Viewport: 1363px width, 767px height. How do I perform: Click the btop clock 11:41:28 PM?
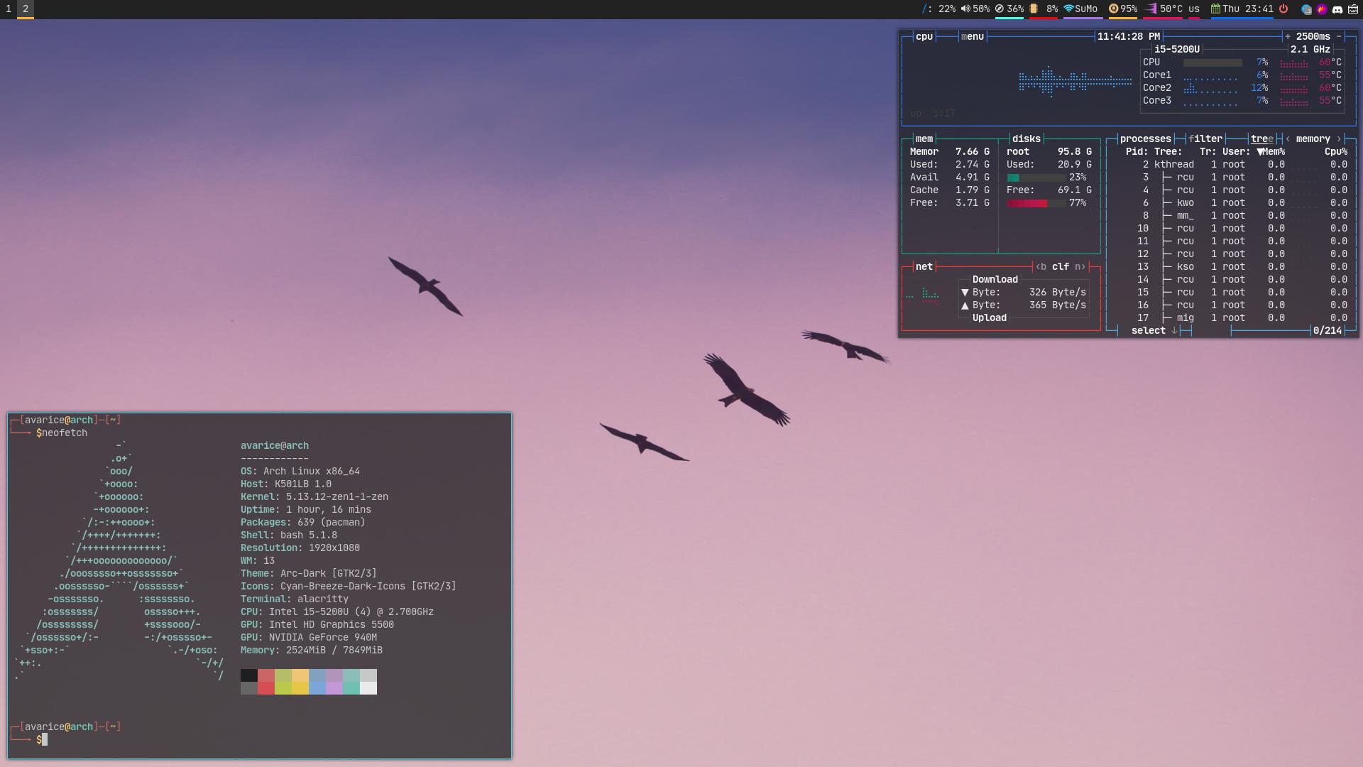point(1129,37)
